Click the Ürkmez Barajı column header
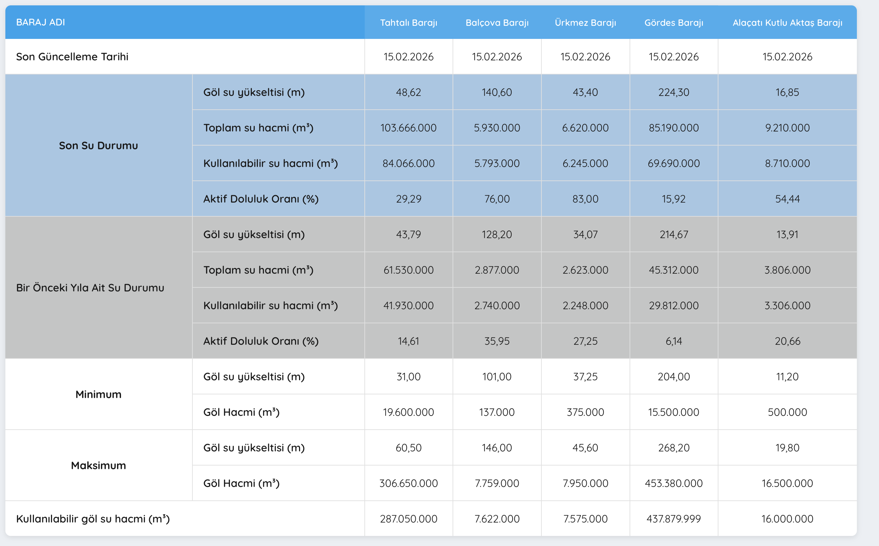Image resolution: width=879 pixels, height=546 pixels. 585,23
